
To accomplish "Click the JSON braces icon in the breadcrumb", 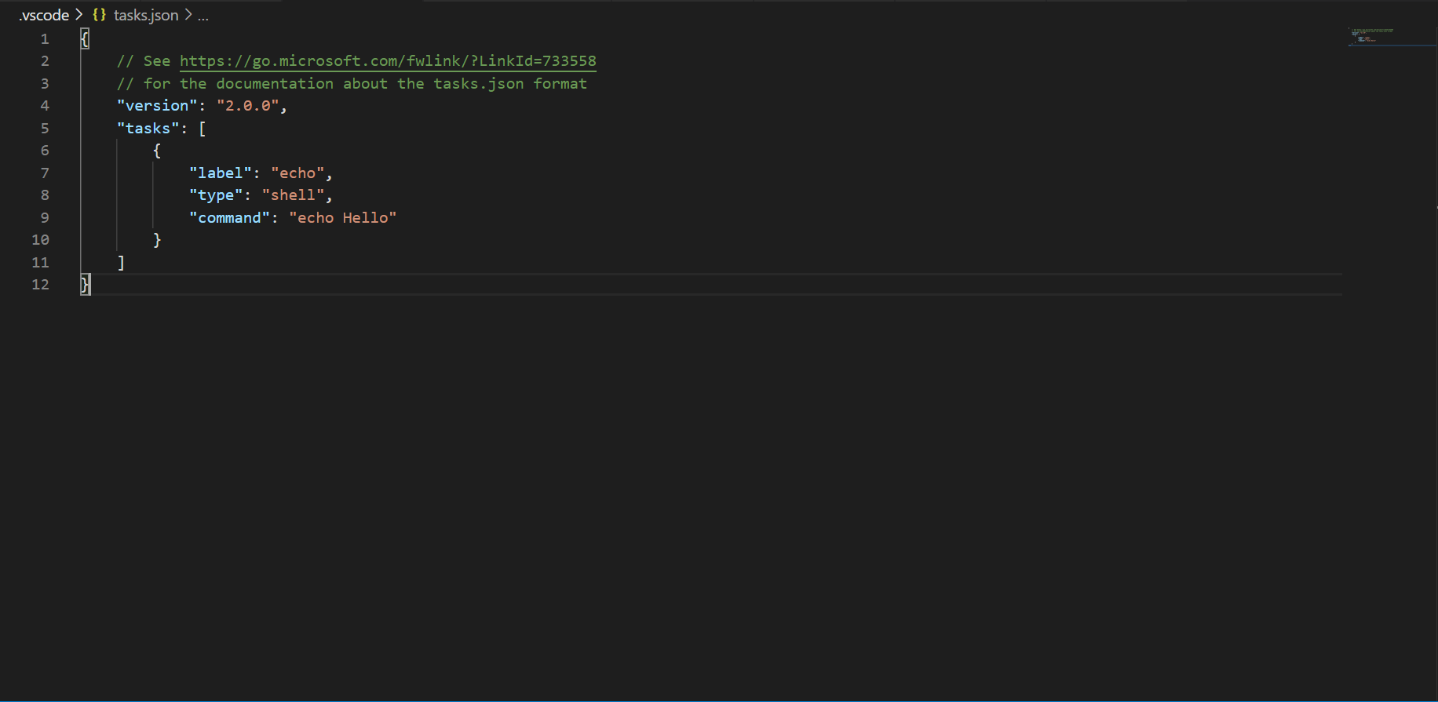I will (100, 14).
